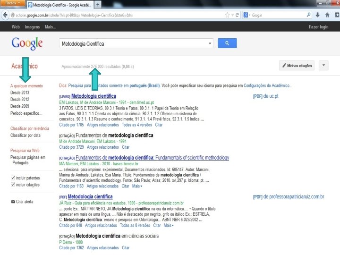Open [PDF] de uc.pt link

[266, 96]
